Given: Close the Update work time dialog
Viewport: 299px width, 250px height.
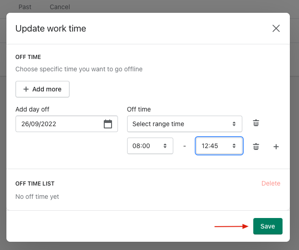Looking at the screenshot, I should tap(276, 28).
